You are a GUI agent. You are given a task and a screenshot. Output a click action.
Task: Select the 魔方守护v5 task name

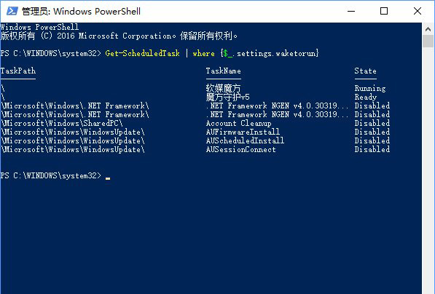(228, 97)
